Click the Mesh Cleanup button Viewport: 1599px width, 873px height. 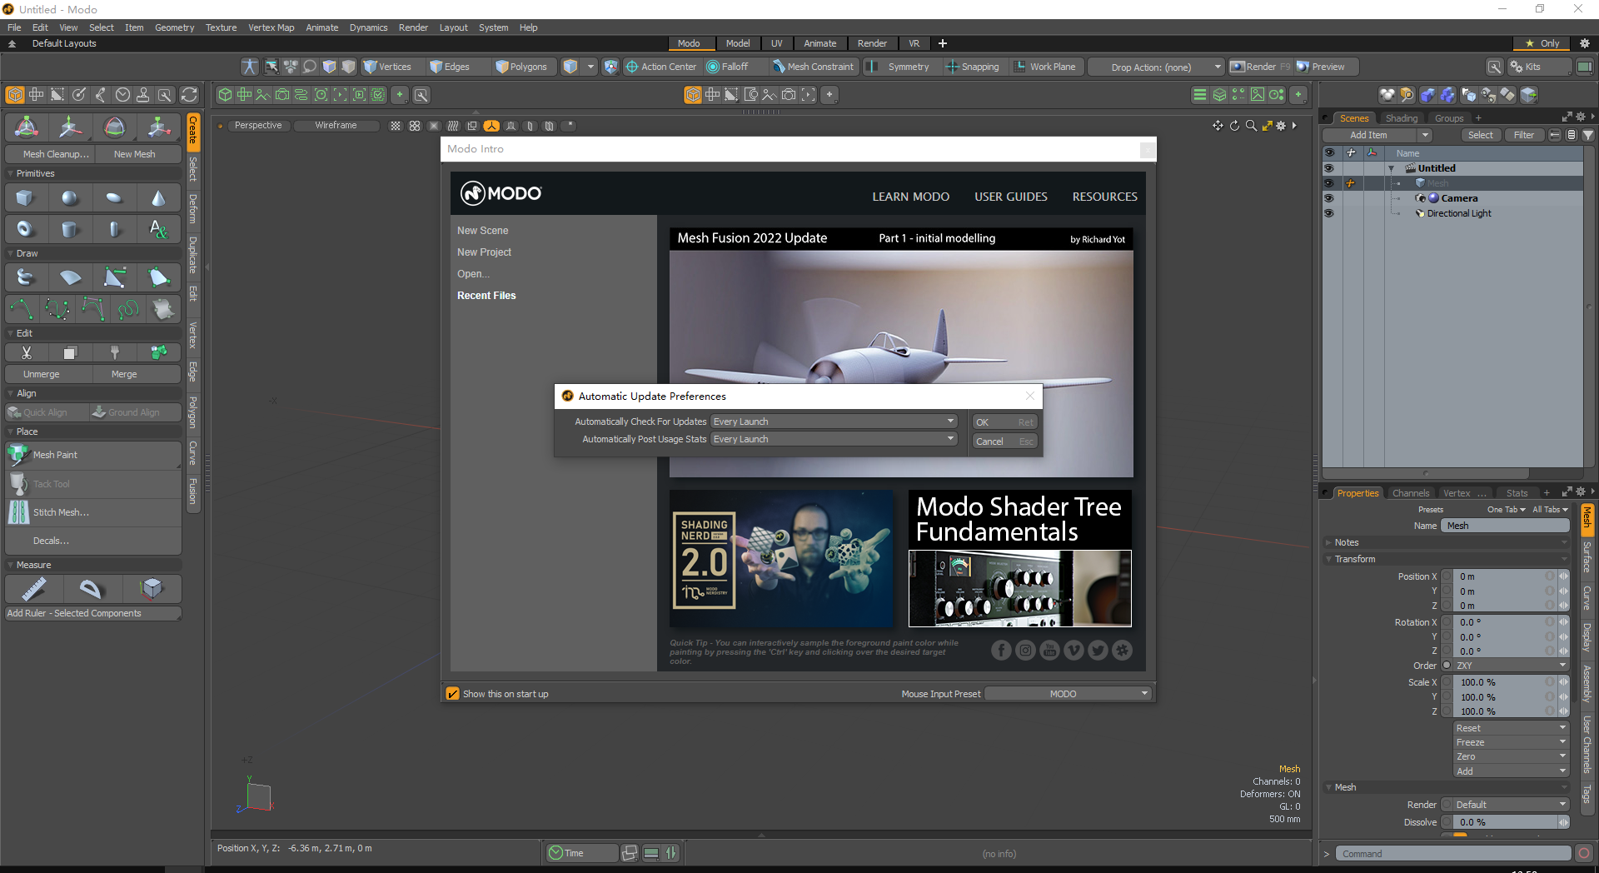(x=49, y=154)
